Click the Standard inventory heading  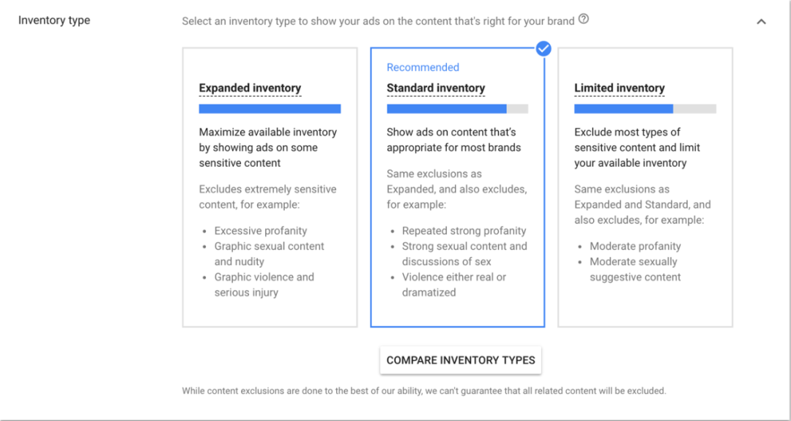click(x=436, y=88)
